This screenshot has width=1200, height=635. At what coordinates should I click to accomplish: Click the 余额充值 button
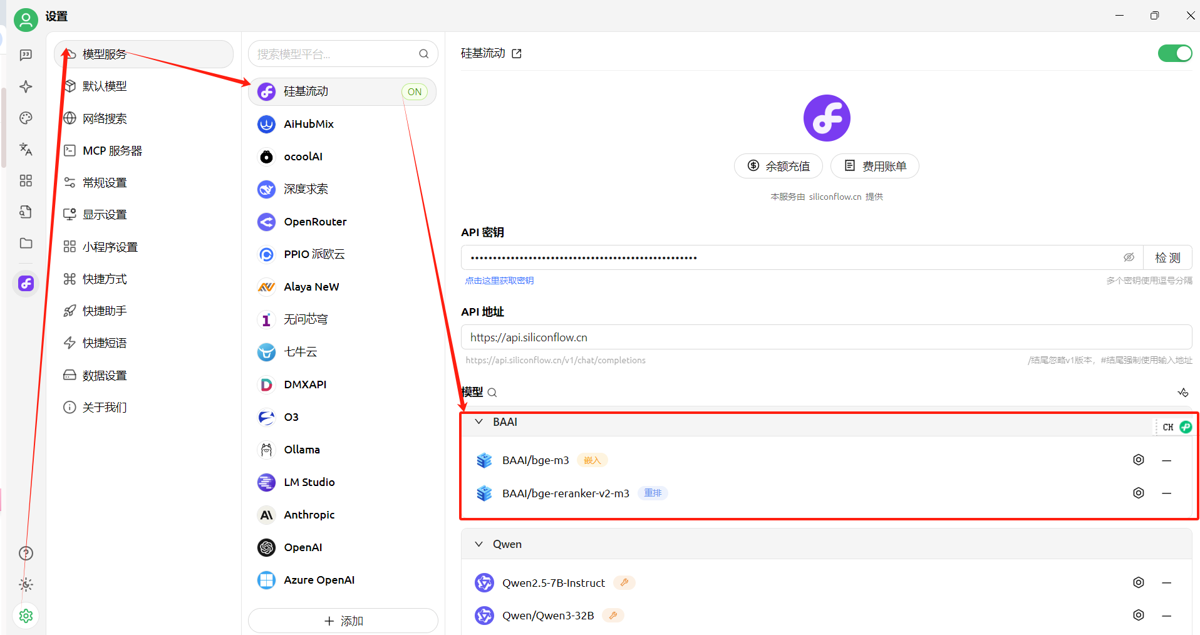(778, 166)
